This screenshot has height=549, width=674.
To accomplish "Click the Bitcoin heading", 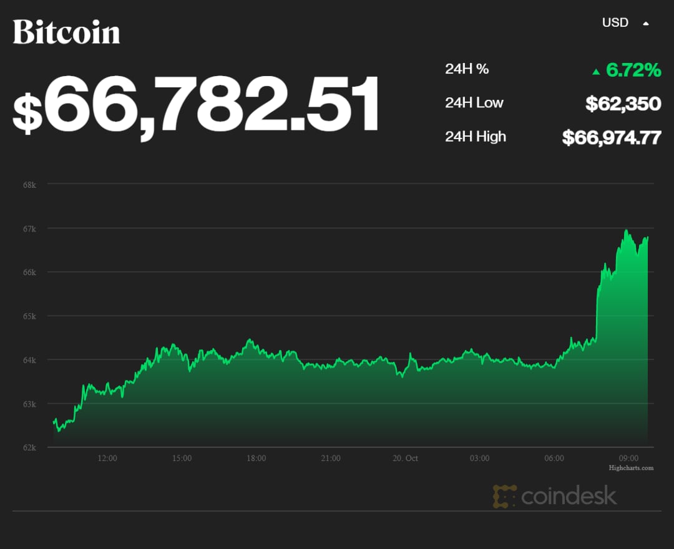I will click(66, 32).
